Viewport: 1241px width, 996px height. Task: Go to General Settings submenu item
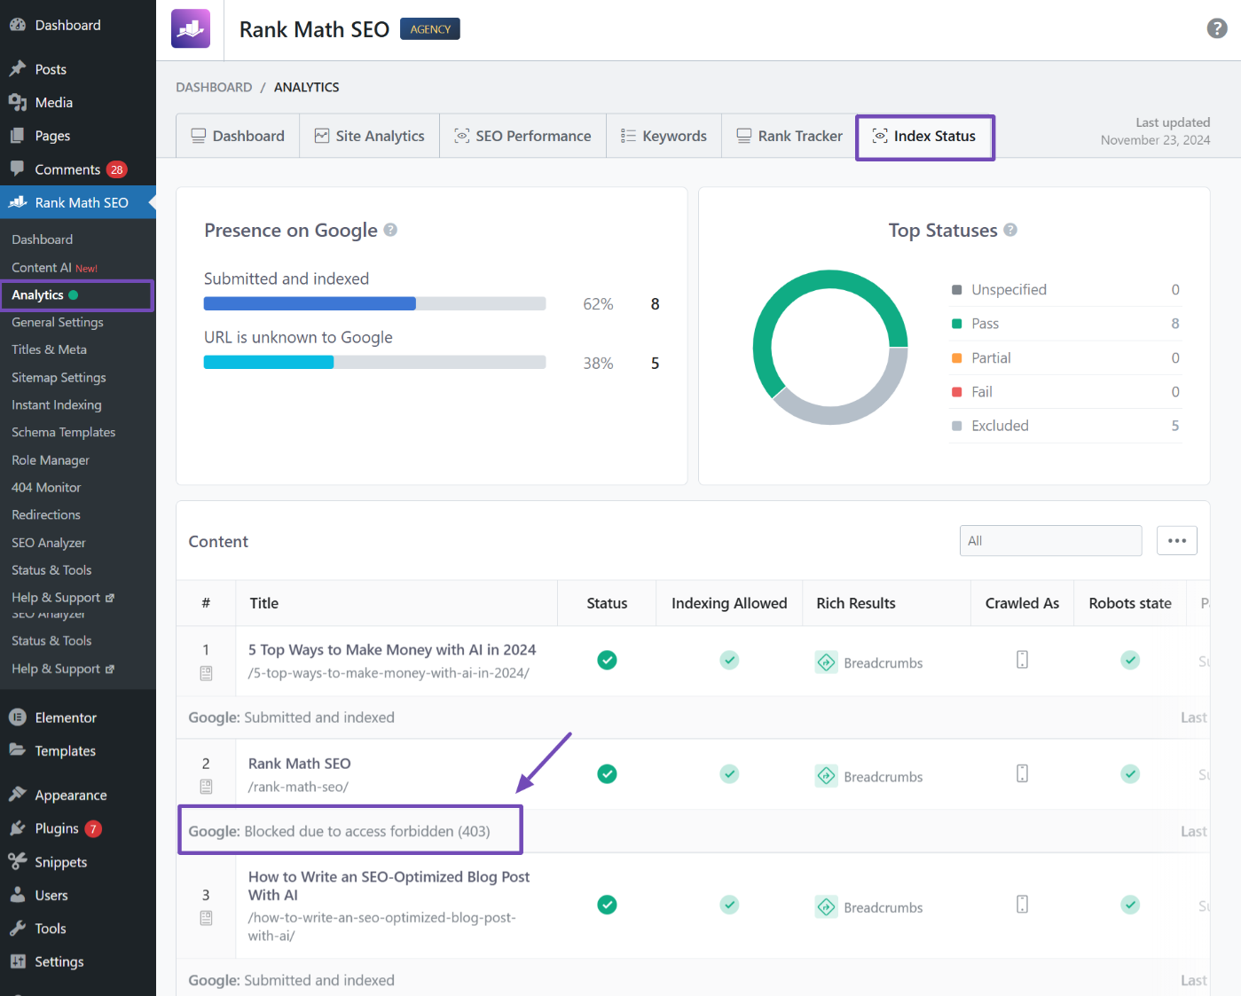[x=58, y=322]
